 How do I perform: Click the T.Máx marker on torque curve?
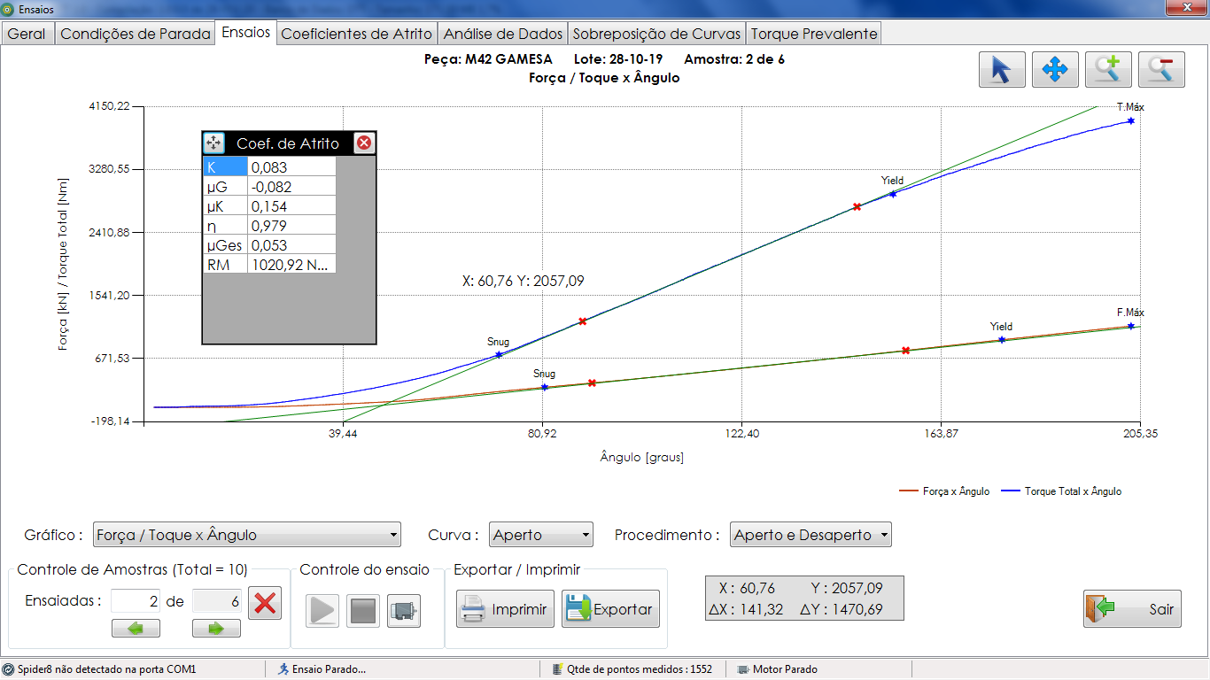[1131, 120]
